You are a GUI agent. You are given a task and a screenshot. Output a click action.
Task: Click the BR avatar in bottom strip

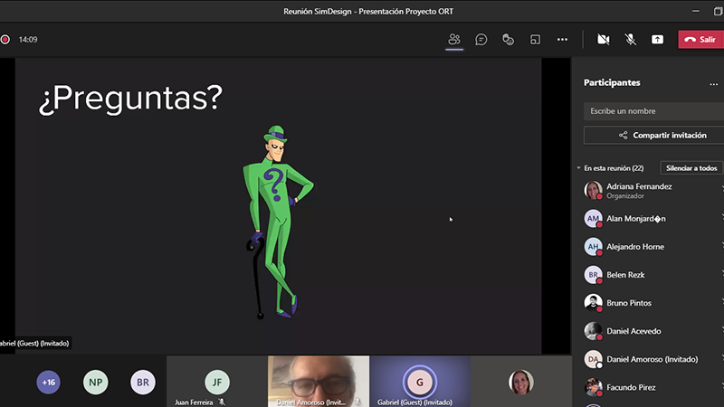pyautogui.click(x=143, y=382)
